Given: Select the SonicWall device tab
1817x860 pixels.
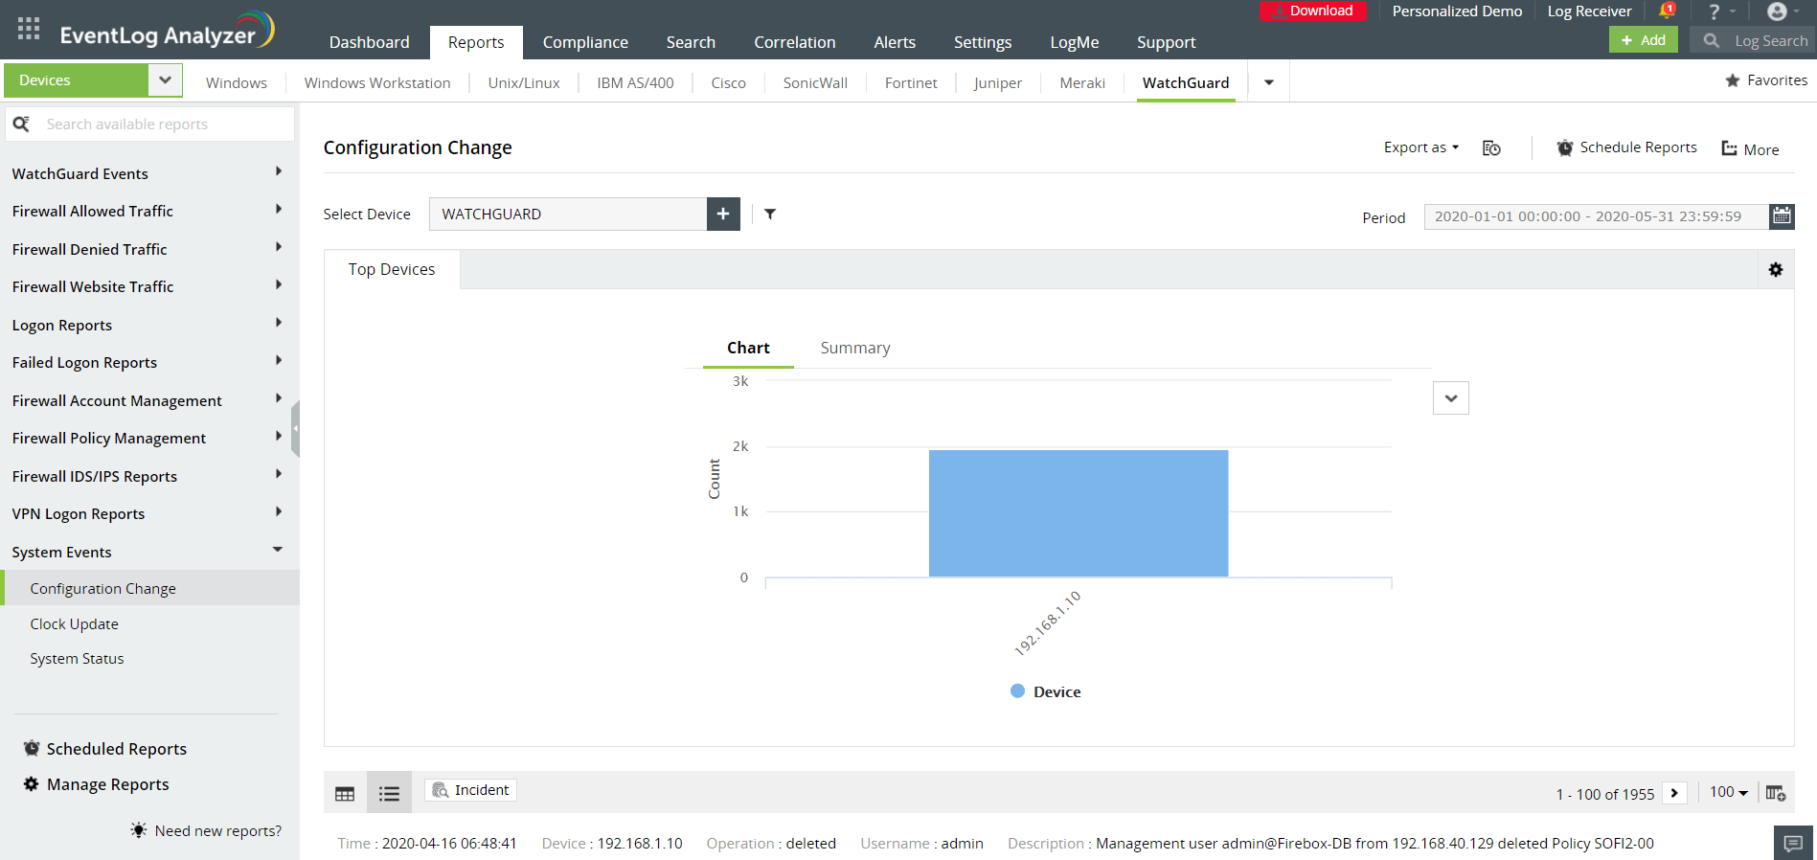Looking at the screenshot, I should [x=815, y=82].
